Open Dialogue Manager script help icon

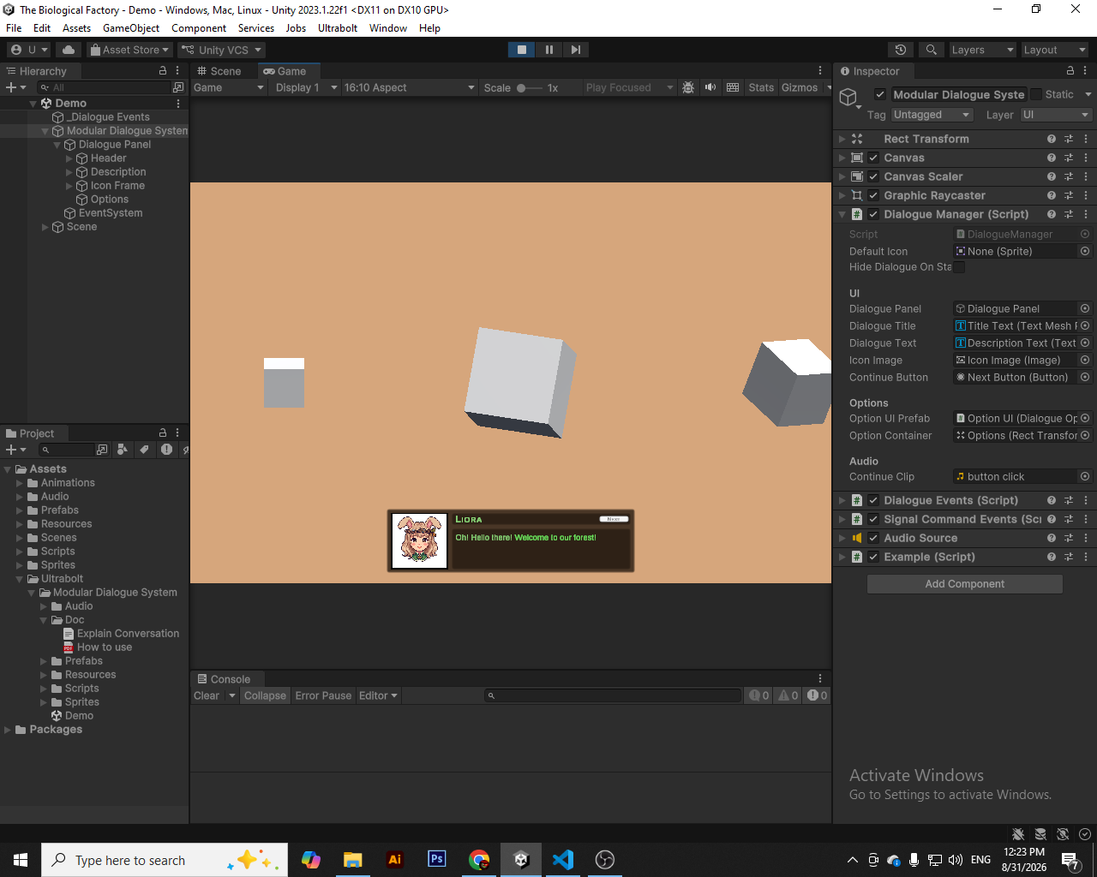click(1052, 214)
